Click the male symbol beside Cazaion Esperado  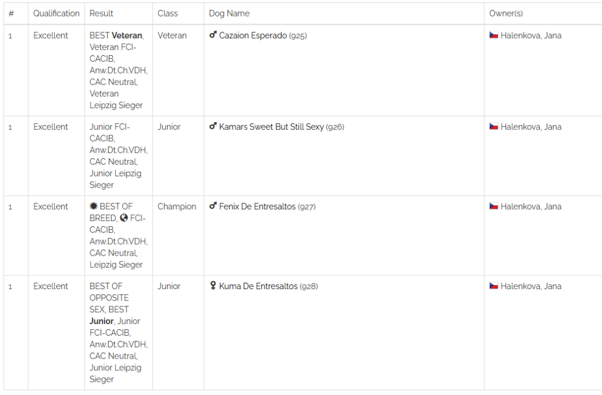tap(213, 35)
